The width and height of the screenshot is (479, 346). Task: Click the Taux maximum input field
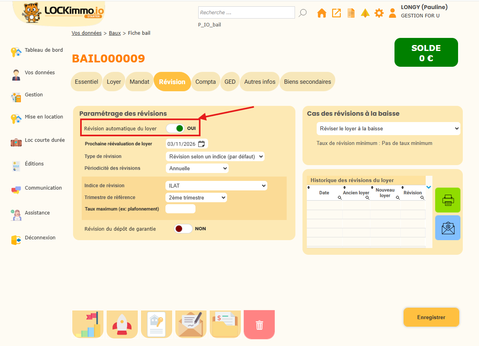(x=180, y=209)
